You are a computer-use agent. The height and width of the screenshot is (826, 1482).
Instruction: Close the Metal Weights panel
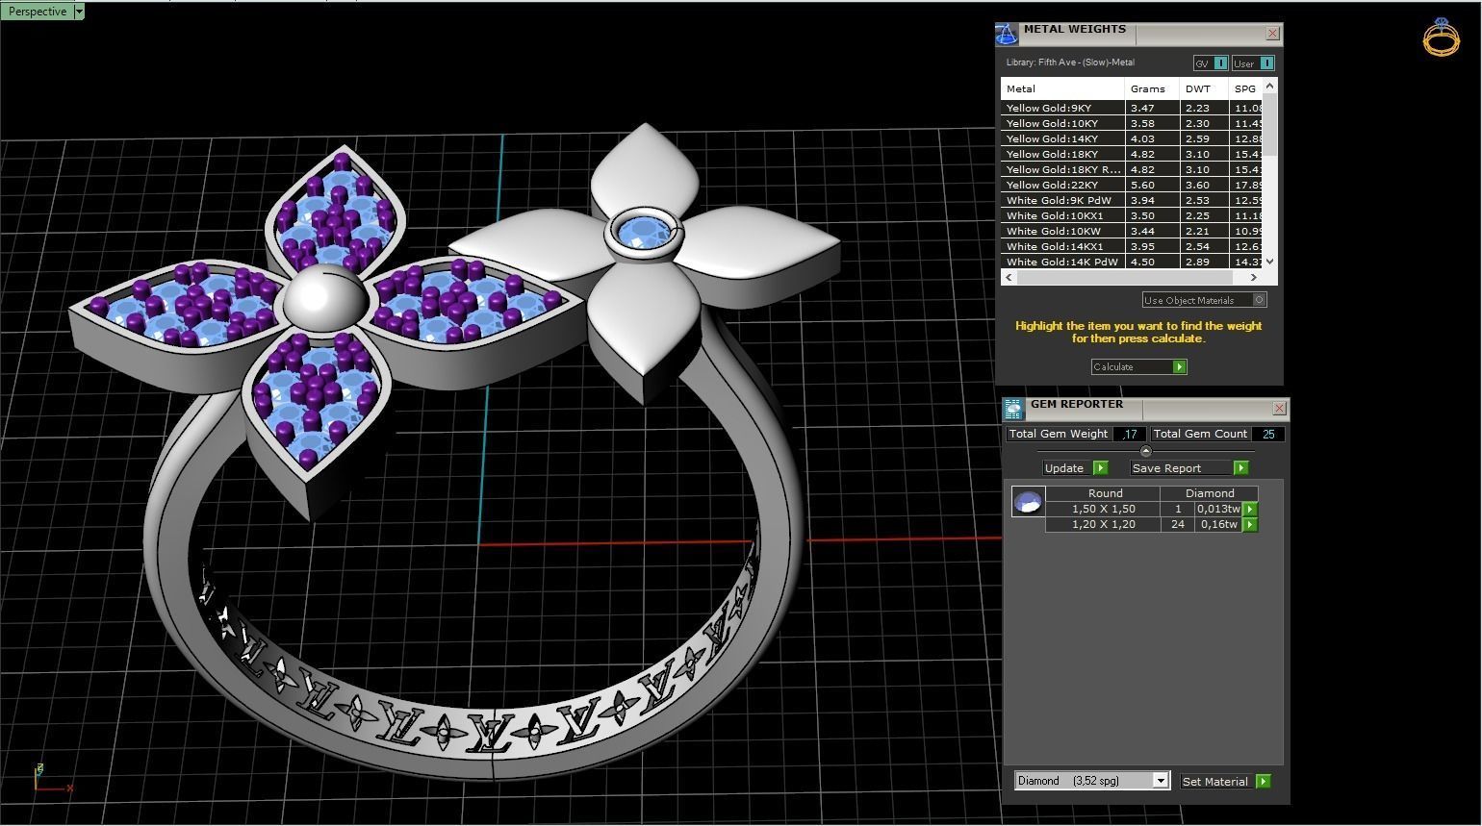pyautogui.click(x=1272, y=34)
